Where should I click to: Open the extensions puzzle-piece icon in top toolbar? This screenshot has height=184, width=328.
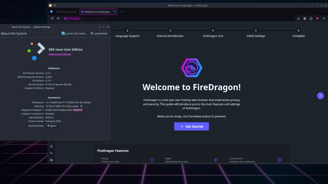coord(311,18)
